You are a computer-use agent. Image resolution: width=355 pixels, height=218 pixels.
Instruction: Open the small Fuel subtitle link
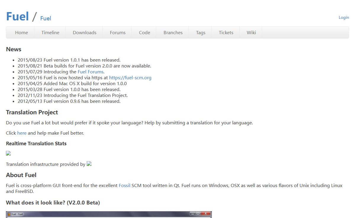pyautogui.click(x=46, y=18)
